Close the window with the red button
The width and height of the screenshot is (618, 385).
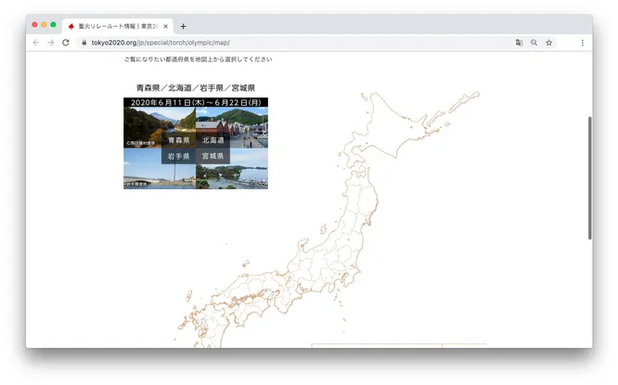point(34,24)
